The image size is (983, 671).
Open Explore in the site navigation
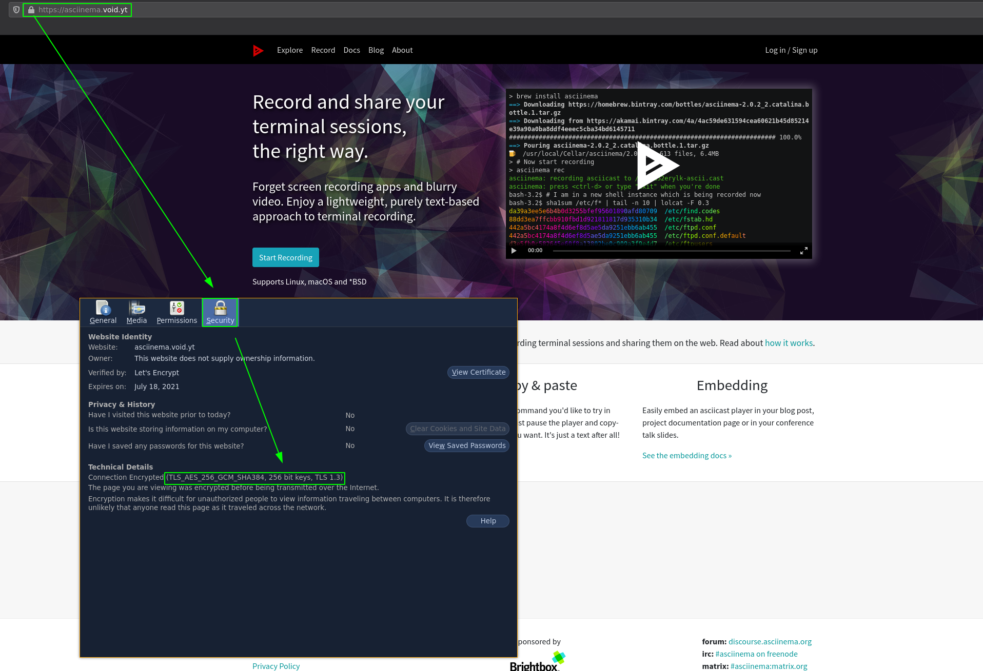coord(290,50)
